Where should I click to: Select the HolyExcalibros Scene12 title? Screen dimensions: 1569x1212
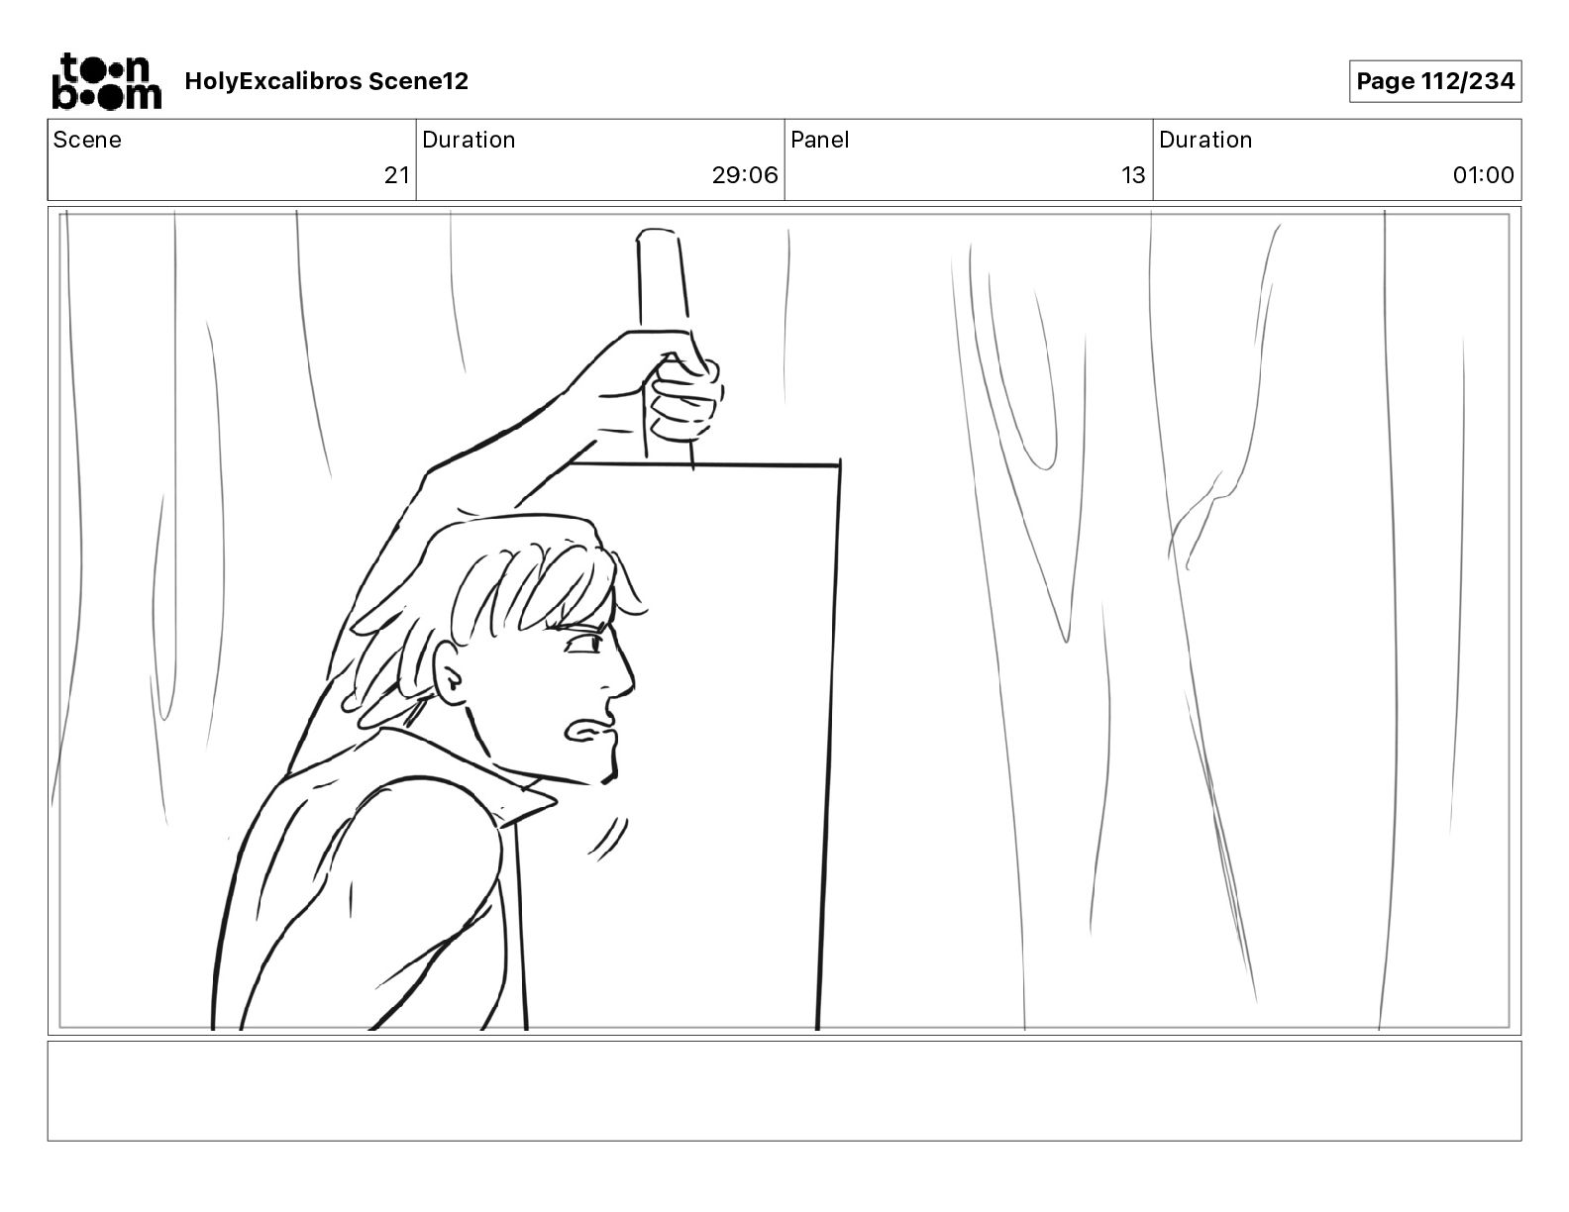coord(326,81)
